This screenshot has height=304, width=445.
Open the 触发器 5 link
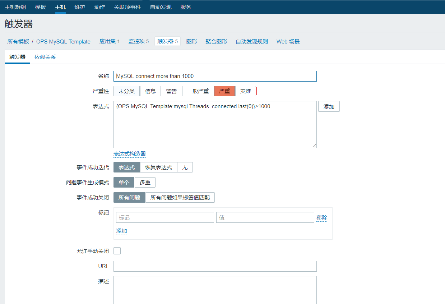tap(167, 41)
